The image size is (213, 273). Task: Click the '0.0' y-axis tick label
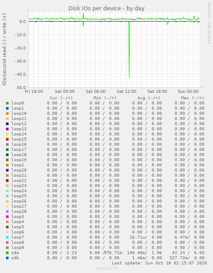(23, 21)
